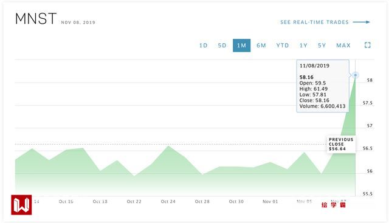
Task: Click the Oct 18 axis label
Action: coord(100,201)
